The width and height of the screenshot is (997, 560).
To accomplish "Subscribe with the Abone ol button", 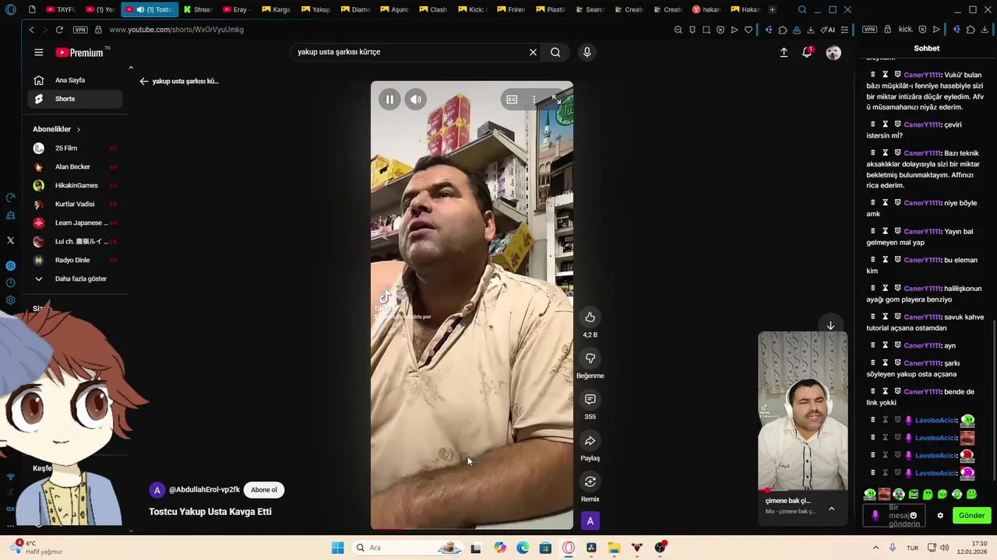I will [264, 490].
